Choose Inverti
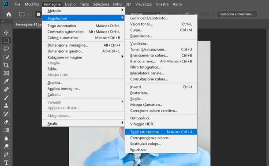 click(x=161, y=87)
